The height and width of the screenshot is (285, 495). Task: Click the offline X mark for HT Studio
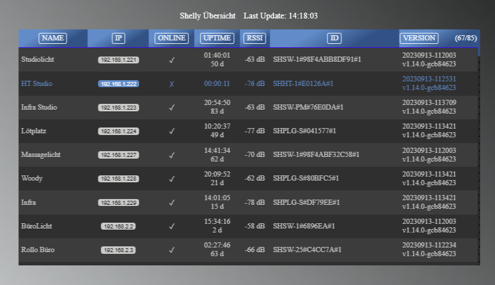(x=171, y=84)
